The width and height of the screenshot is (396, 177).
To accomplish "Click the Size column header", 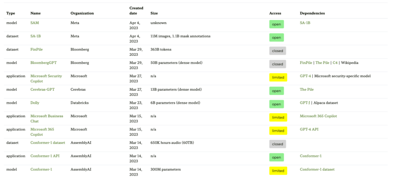I will coord(154,13).
